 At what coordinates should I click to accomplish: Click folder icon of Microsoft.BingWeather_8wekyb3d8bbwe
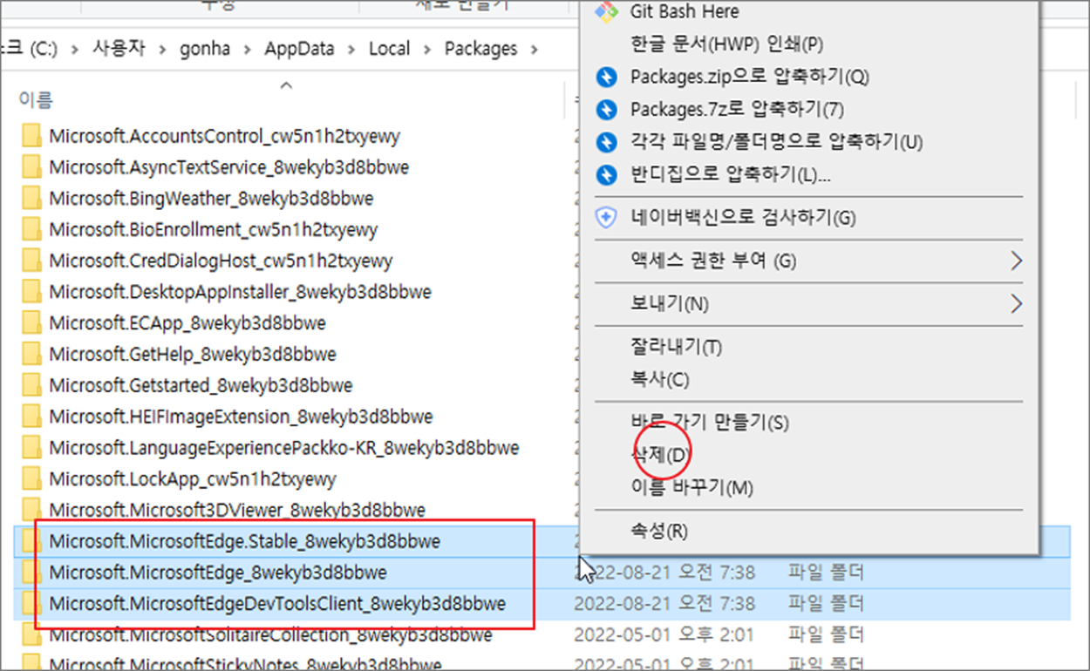coord(31,199)
